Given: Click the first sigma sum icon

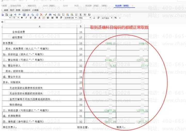Looking at the screenshot, I should click(x=81, y=15).
